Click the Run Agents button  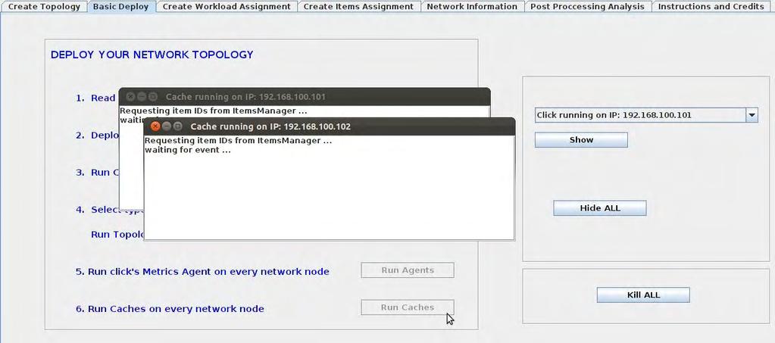click(x=408, y=270)
